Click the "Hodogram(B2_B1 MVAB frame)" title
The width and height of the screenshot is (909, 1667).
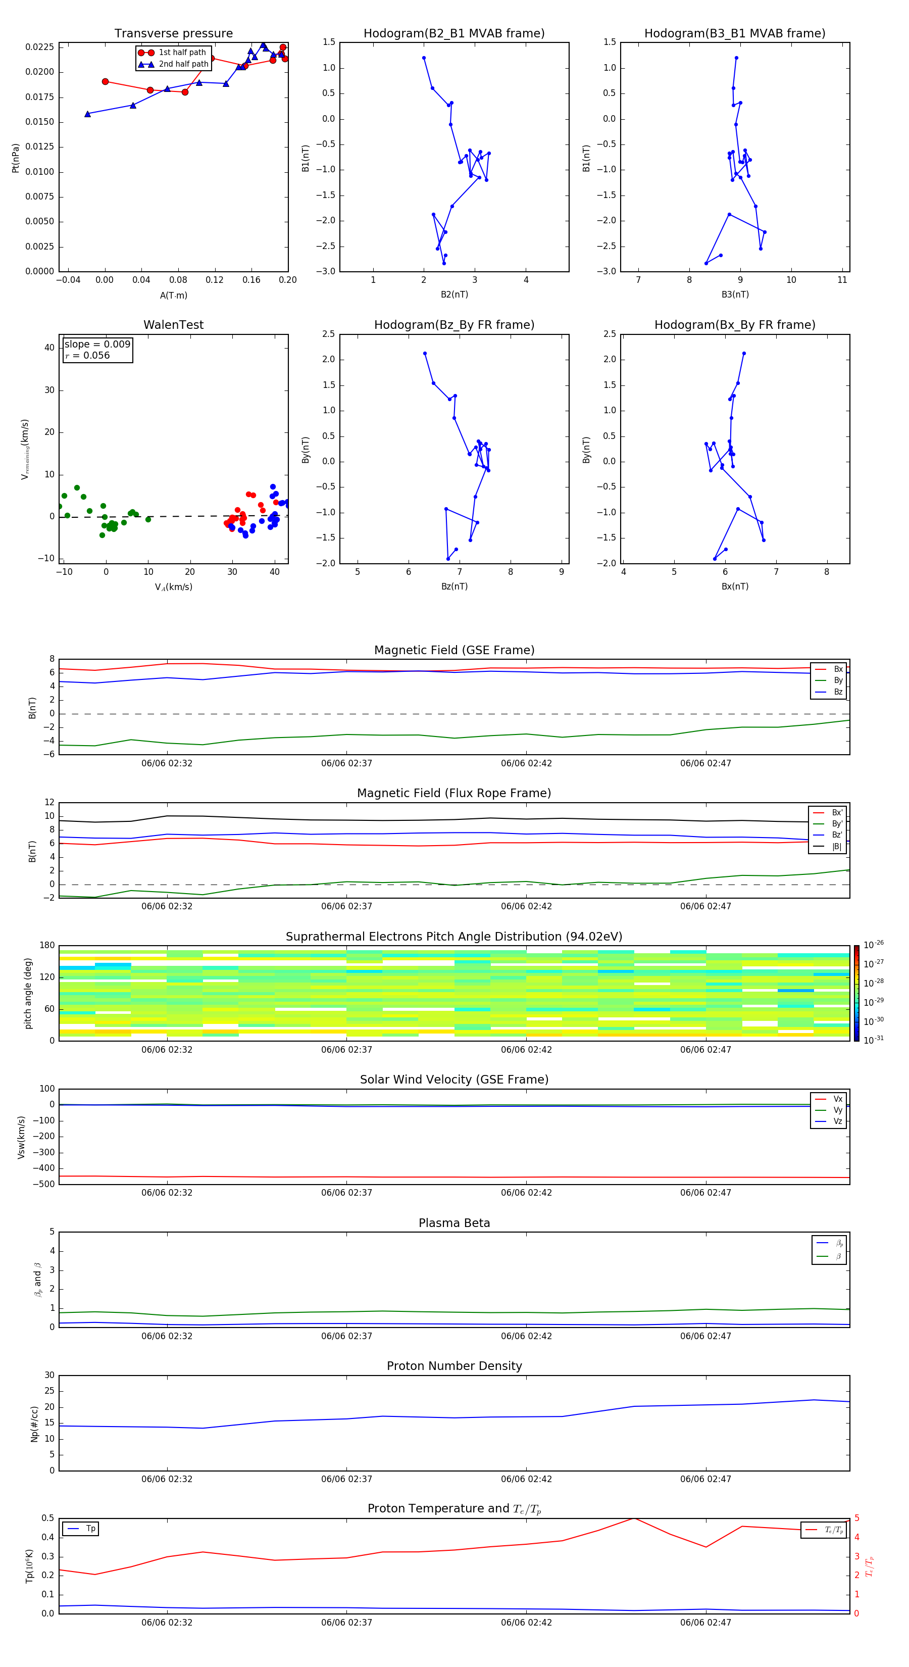[x=454, y=34]
